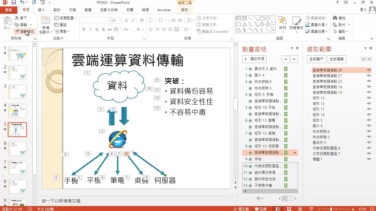
Task: Click the Find (尋找) button
Action: (x=339, y=18)
